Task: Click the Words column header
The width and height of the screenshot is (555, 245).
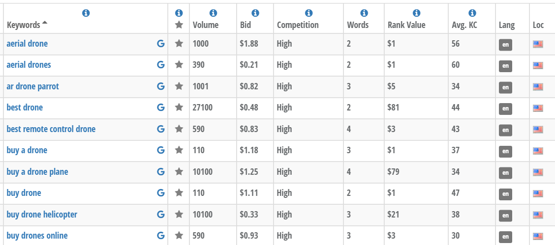Action: 358,25
